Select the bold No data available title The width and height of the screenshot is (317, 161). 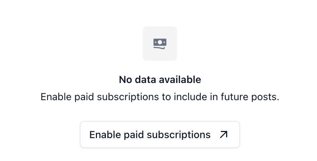(x=160, y=79)
